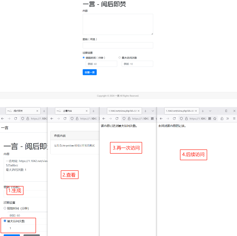This screenshot has width=237, height=236.
Task: Click the favorites star in the fourth window
Action: tap(215, 119)
